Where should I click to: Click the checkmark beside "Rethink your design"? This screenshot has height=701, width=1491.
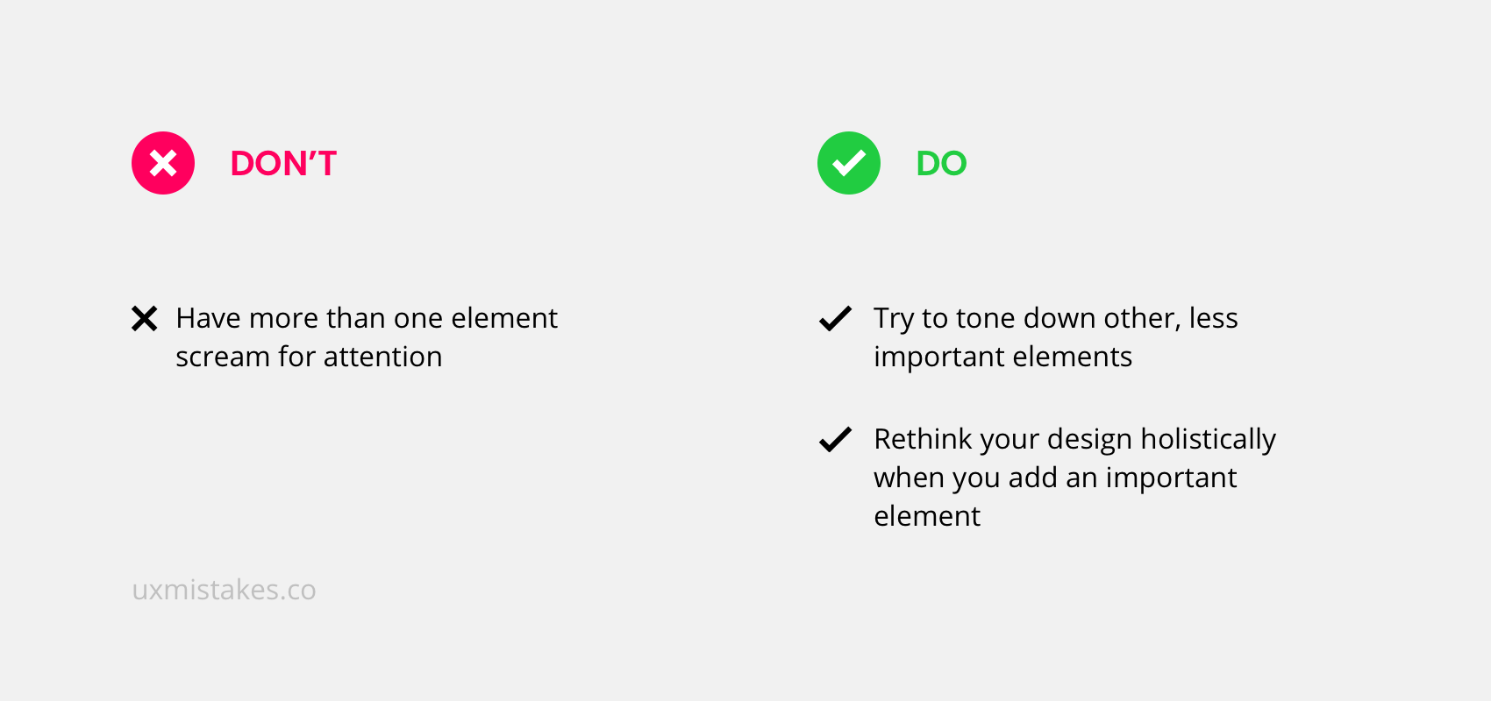coord(835,439)
